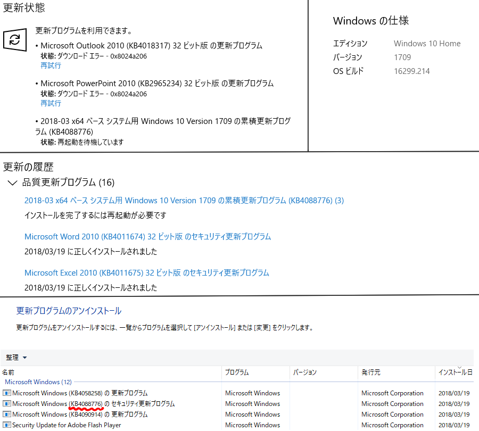Click Microsoft Corporation in the KB4088776 row
Viewport: 479px width, 431px height.
pos(392,404)
